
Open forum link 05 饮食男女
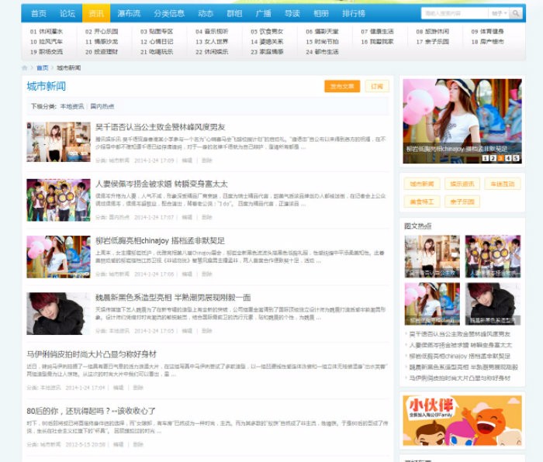click(267, 32)
